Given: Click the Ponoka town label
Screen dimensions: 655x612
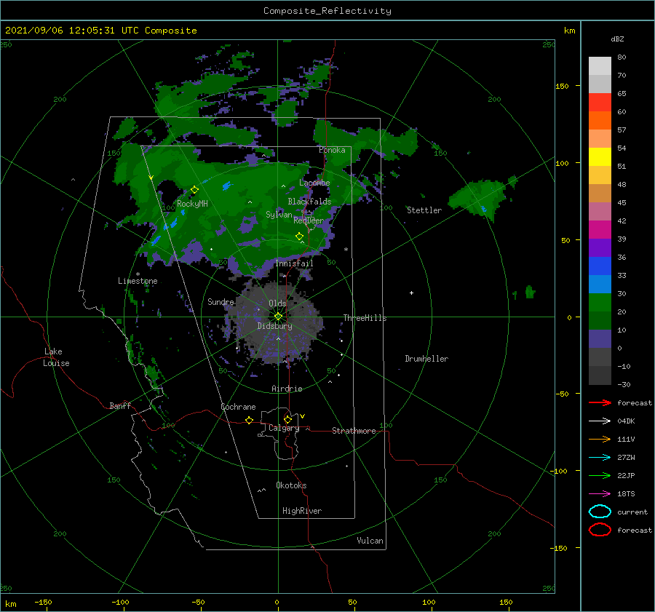Looking at the screenshot, I should [332, 150].
